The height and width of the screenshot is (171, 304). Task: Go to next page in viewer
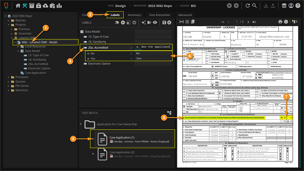pos(248,22)
